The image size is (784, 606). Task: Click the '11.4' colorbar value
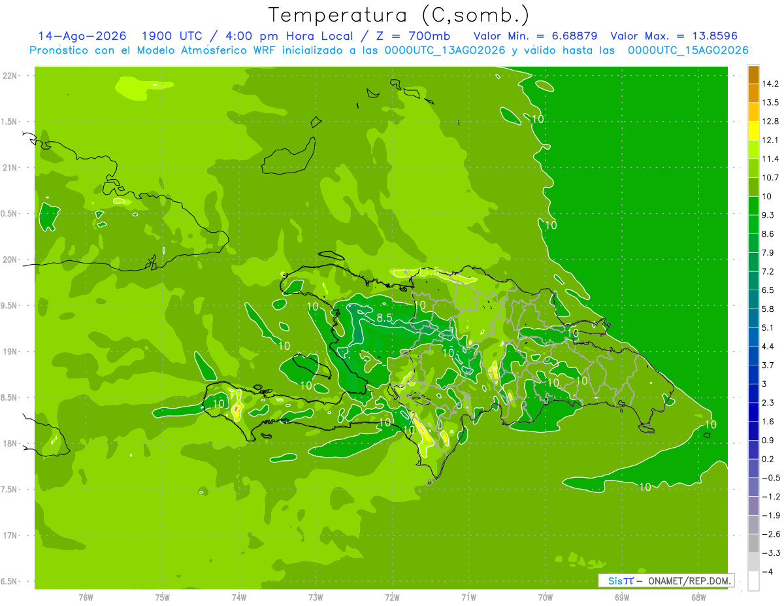[770, 159]
